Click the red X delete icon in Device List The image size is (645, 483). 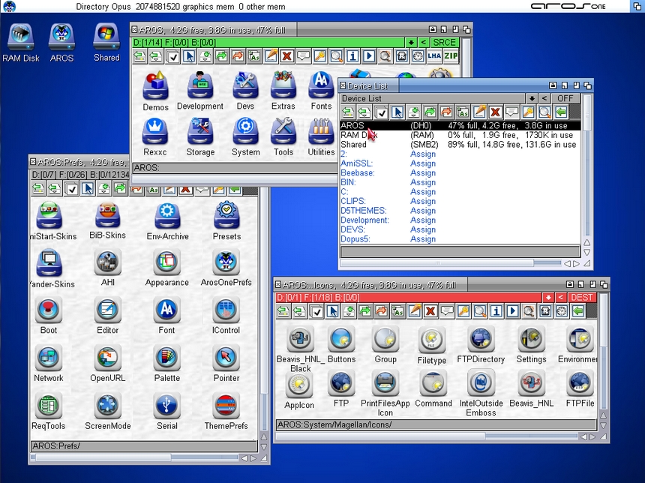(x=495, y=112)
